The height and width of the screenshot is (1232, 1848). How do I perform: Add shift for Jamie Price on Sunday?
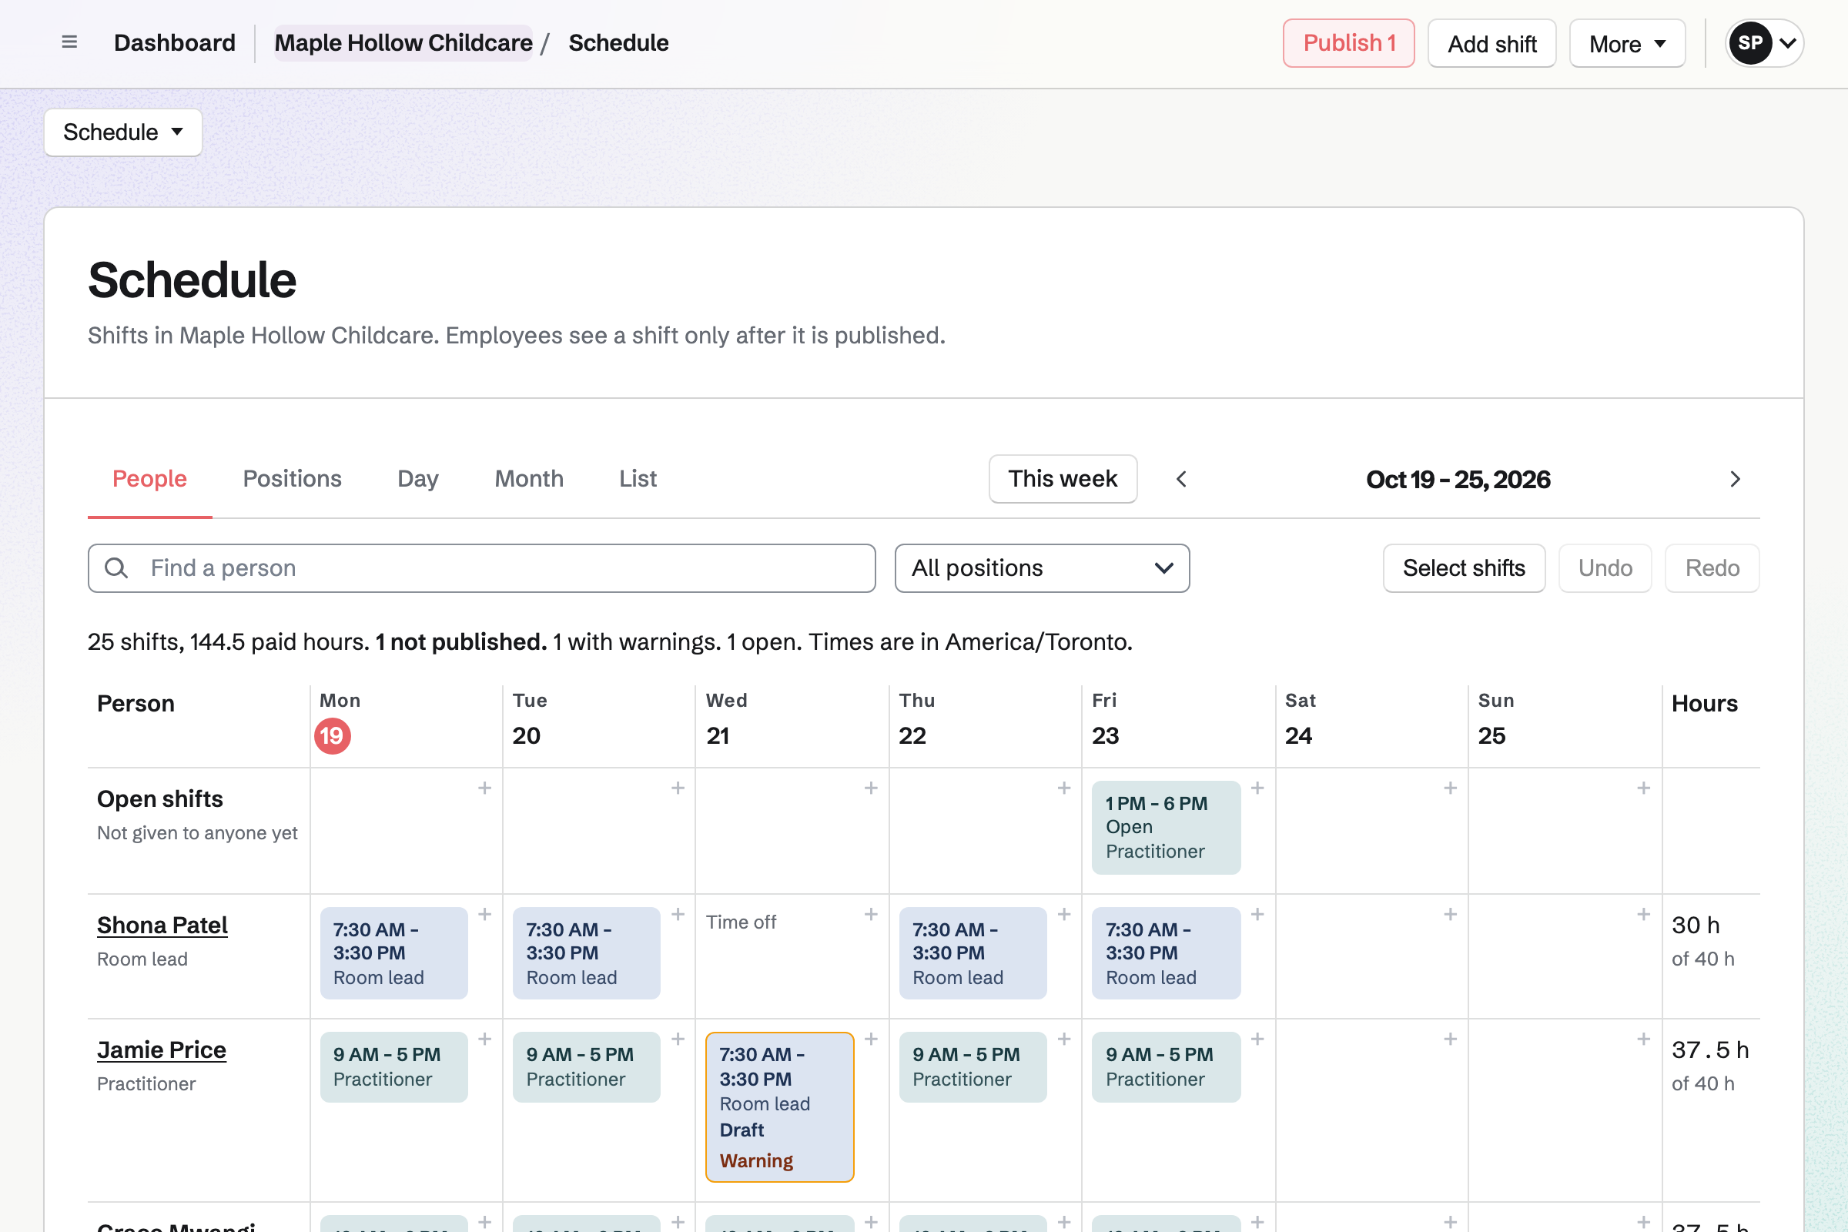pos(1644,1039)
